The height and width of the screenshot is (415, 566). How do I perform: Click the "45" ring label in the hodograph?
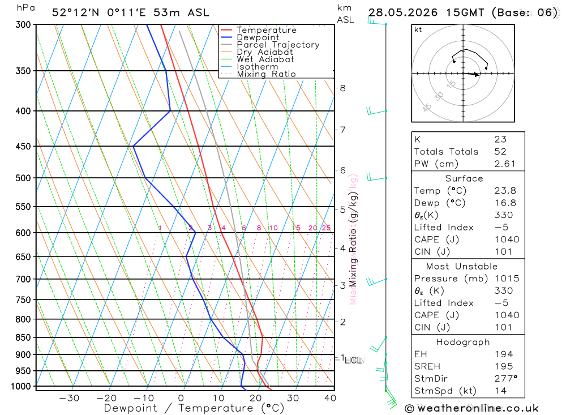click(427, 107)
